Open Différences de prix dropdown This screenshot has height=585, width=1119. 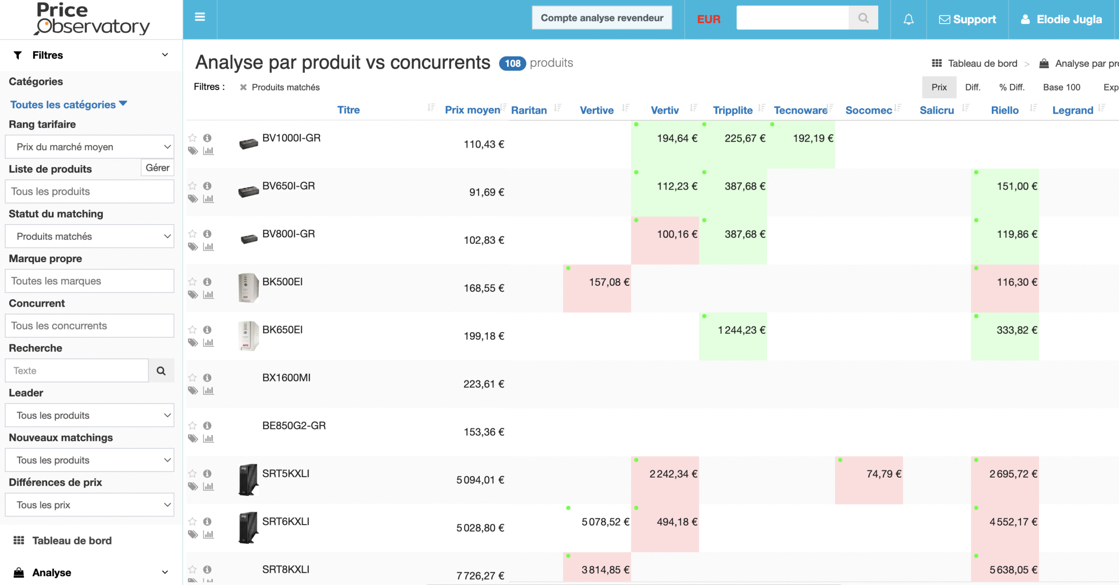[x=90, y=505]
